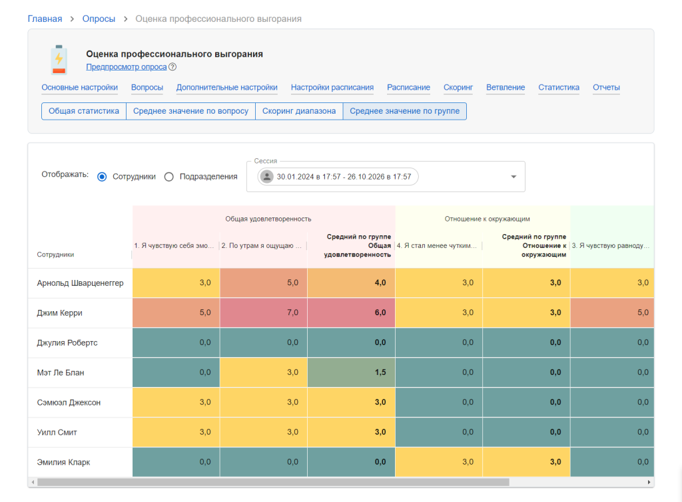Select Среднее значение по вопросу button
The width and height of the screenshot is (682, 502).
[190, 111]
